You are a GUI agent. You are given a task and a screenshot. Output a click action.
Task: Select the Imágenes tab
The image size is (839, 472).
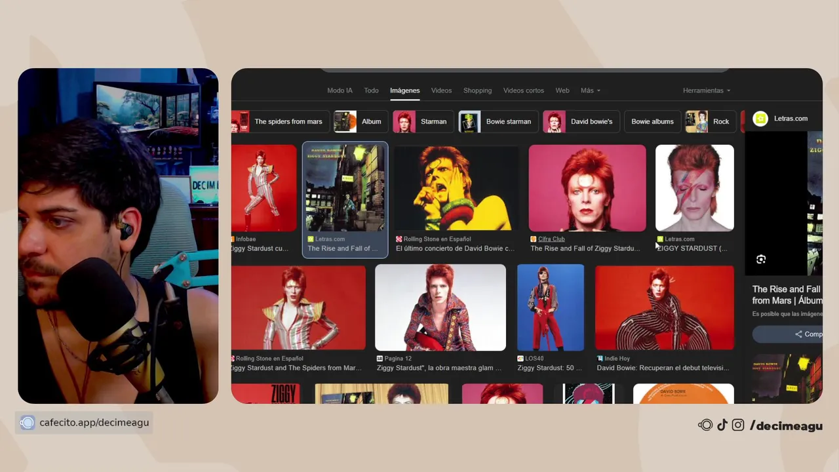[404, 90]
